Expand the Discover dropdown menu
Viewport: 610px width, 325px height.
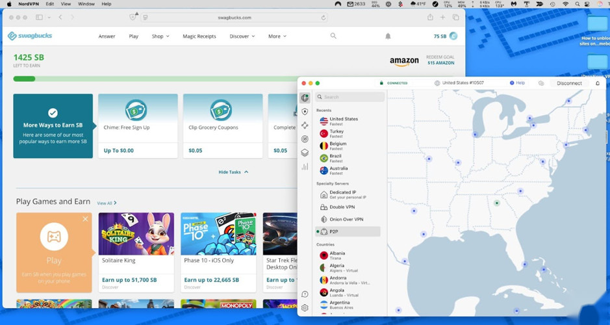242,36
